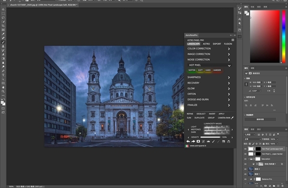This screenshot has height=188, width=288.
Task: Collapse the Saturation group in Layers
Action: coord(249,159)
